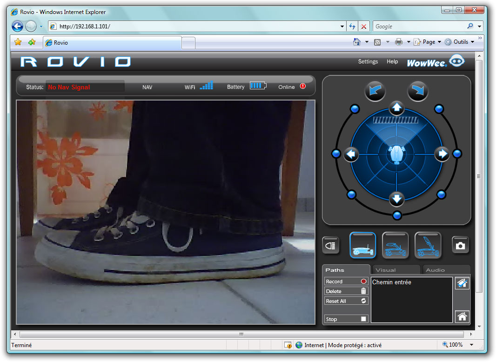Go back with the browser Back button
This screenshot has width=496, height=362.
point(17,26)
